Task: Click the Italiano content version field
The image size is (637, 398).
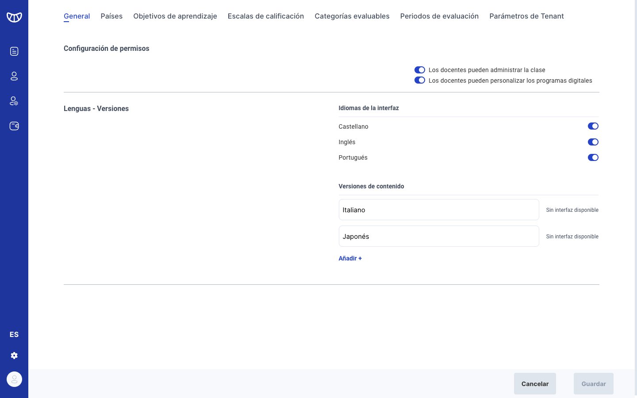Action: (439, 210)
